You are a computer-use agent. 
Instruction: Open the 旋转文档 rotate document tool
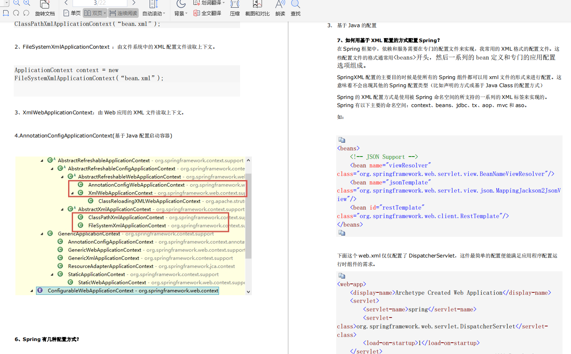45,9
